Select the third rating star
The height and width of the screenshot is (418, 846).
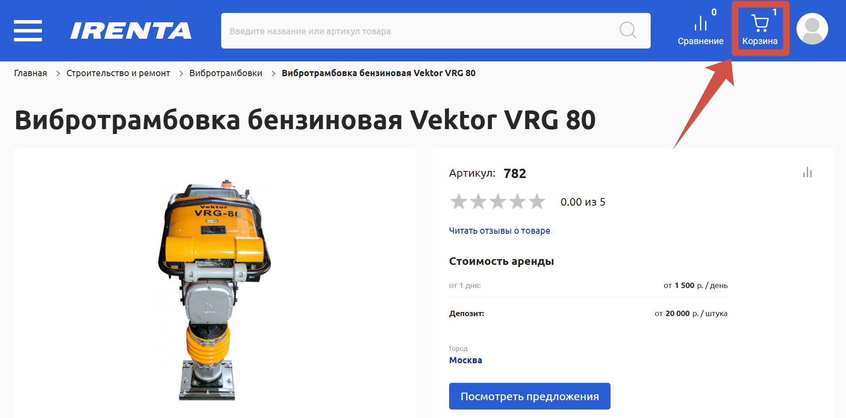498,202
